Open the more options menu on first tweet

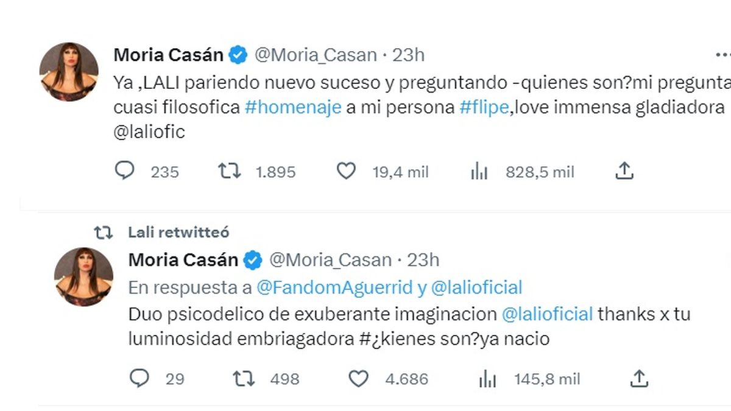click(x=722, y=55)
